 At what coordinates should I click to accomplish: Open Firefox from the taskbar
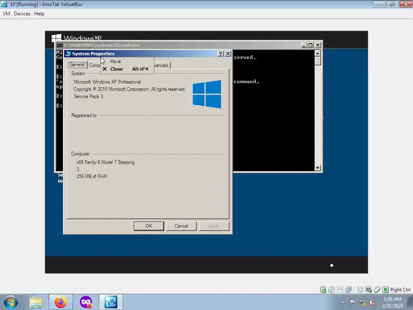coord(60,302)
